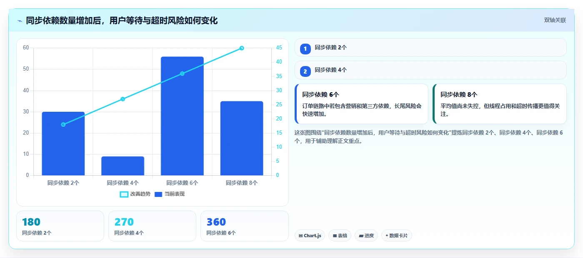The image size is (583, 258).
Task: Click the number 1 badge for 同步依赖 2个
Action: 305,49
